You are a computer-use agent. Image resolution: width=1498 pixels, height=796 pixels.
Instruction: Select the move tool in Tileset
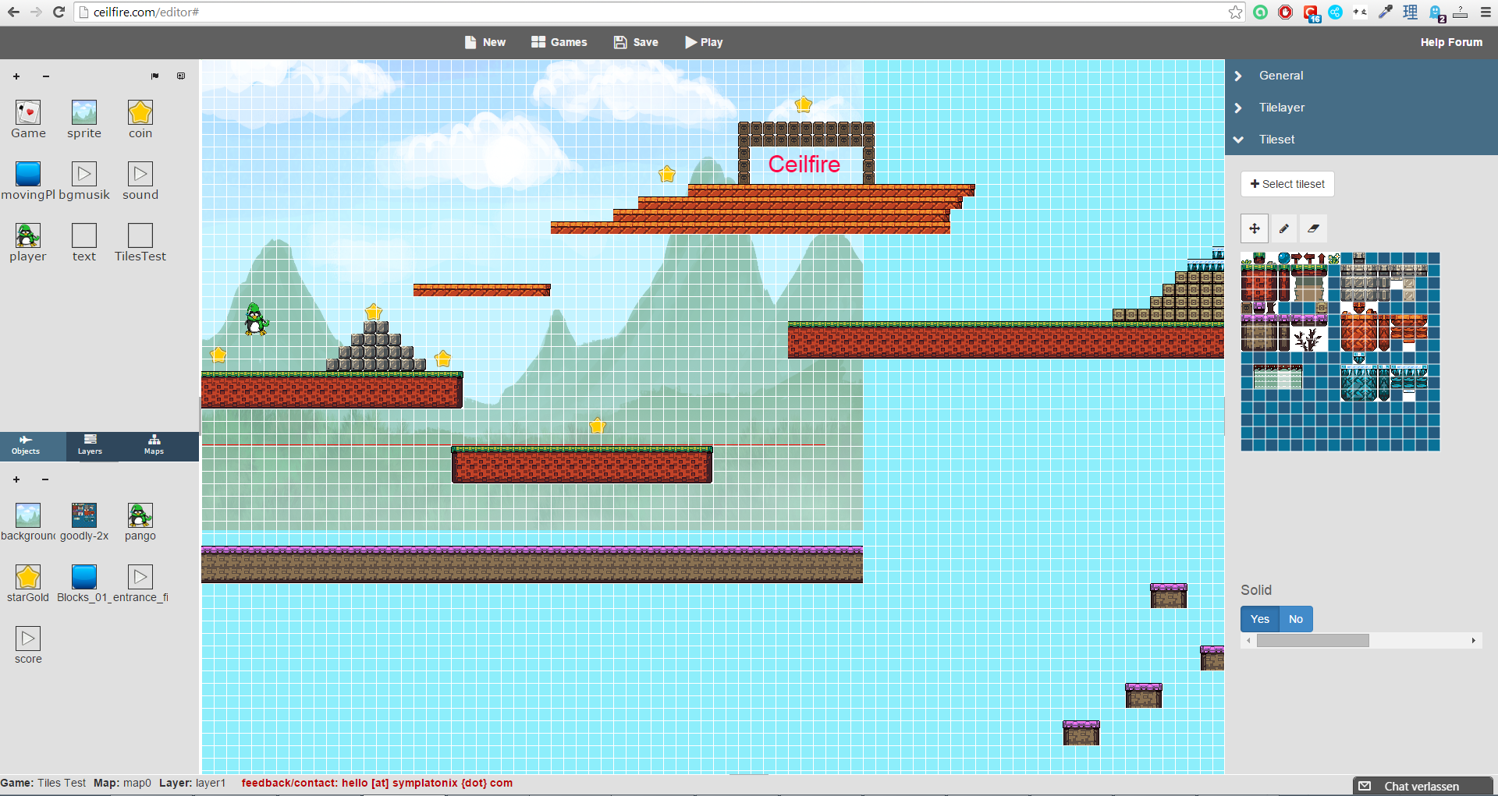[1254, 228]
